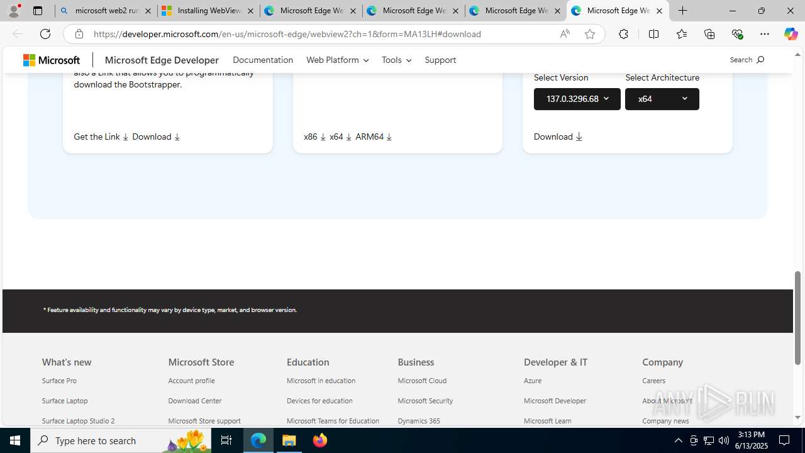The height and width of the screenshot is (453, 805).
Task: Expand the Web Platform menu
Action: [x=337, y=60]
